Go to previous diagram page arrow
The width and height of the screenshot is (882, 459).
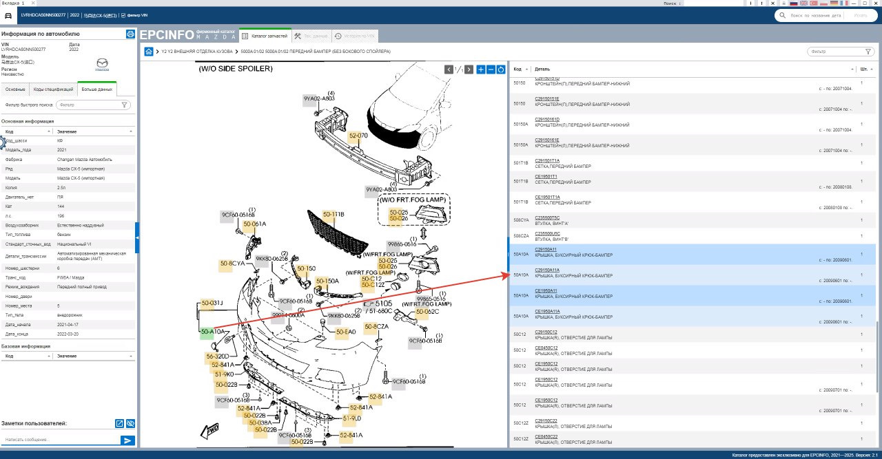click(x=449, y=70)
